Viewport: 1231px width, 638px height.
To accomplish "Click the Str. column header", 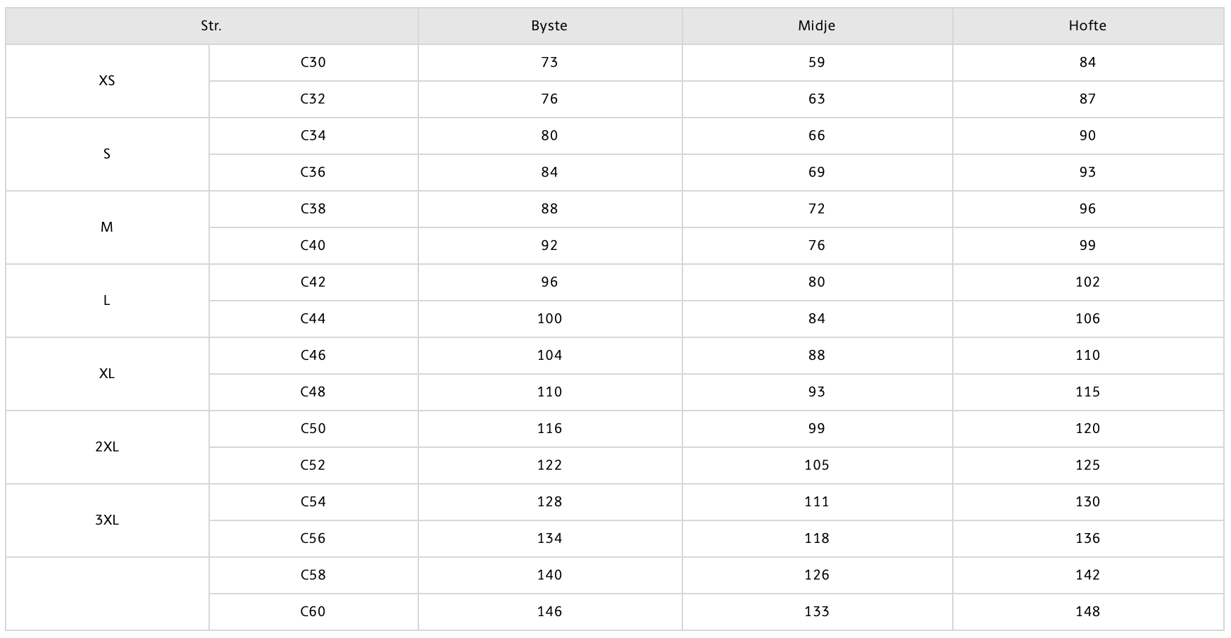I will click(x=211, y=26).
